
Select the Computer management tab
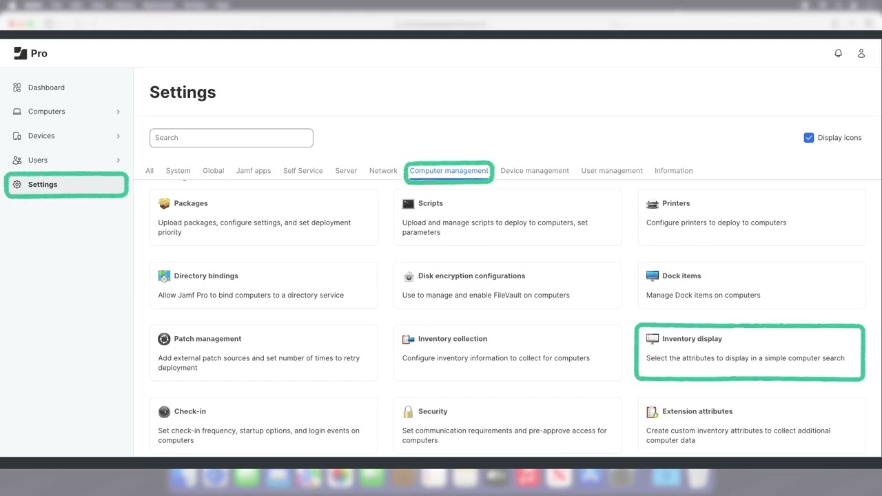pyautogui.click(x=449, y=171)
